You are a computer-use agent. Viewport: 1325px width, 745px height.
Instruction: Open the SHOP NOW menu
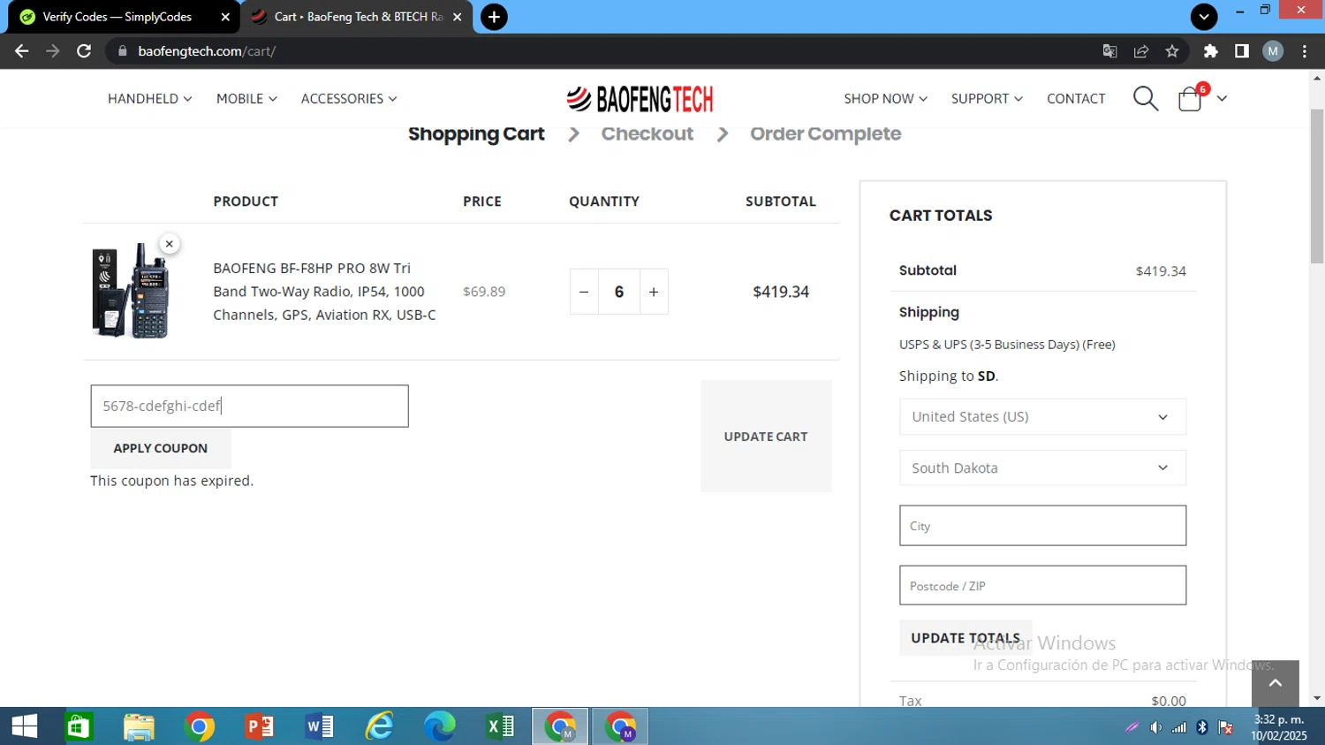coord(885,99)
